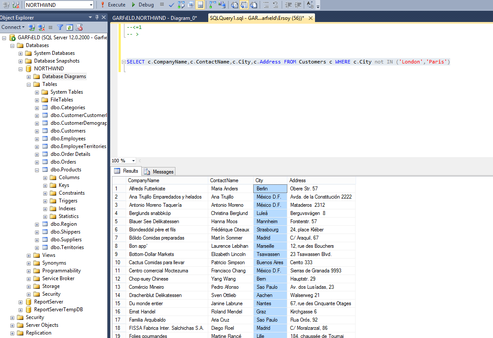Click Specify Values for Template Parameters icon

(x=310, y=5)
